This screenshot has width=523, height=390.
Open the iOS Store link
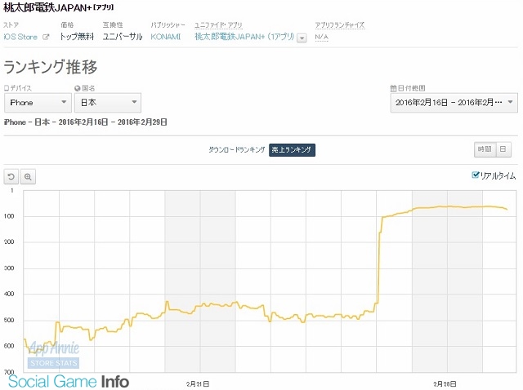tap(20, 37)
